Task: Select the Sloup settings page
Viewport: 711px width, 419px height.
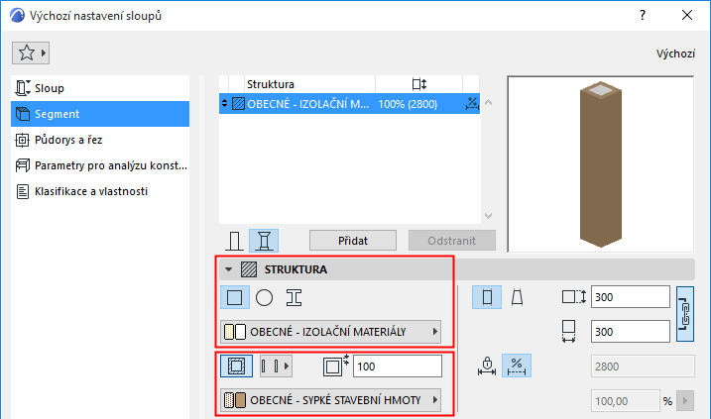Action: click(100, 88)
